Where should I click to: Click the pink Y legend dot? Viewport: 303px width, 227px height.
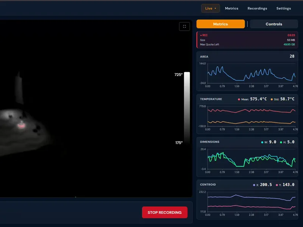(277, 185)
